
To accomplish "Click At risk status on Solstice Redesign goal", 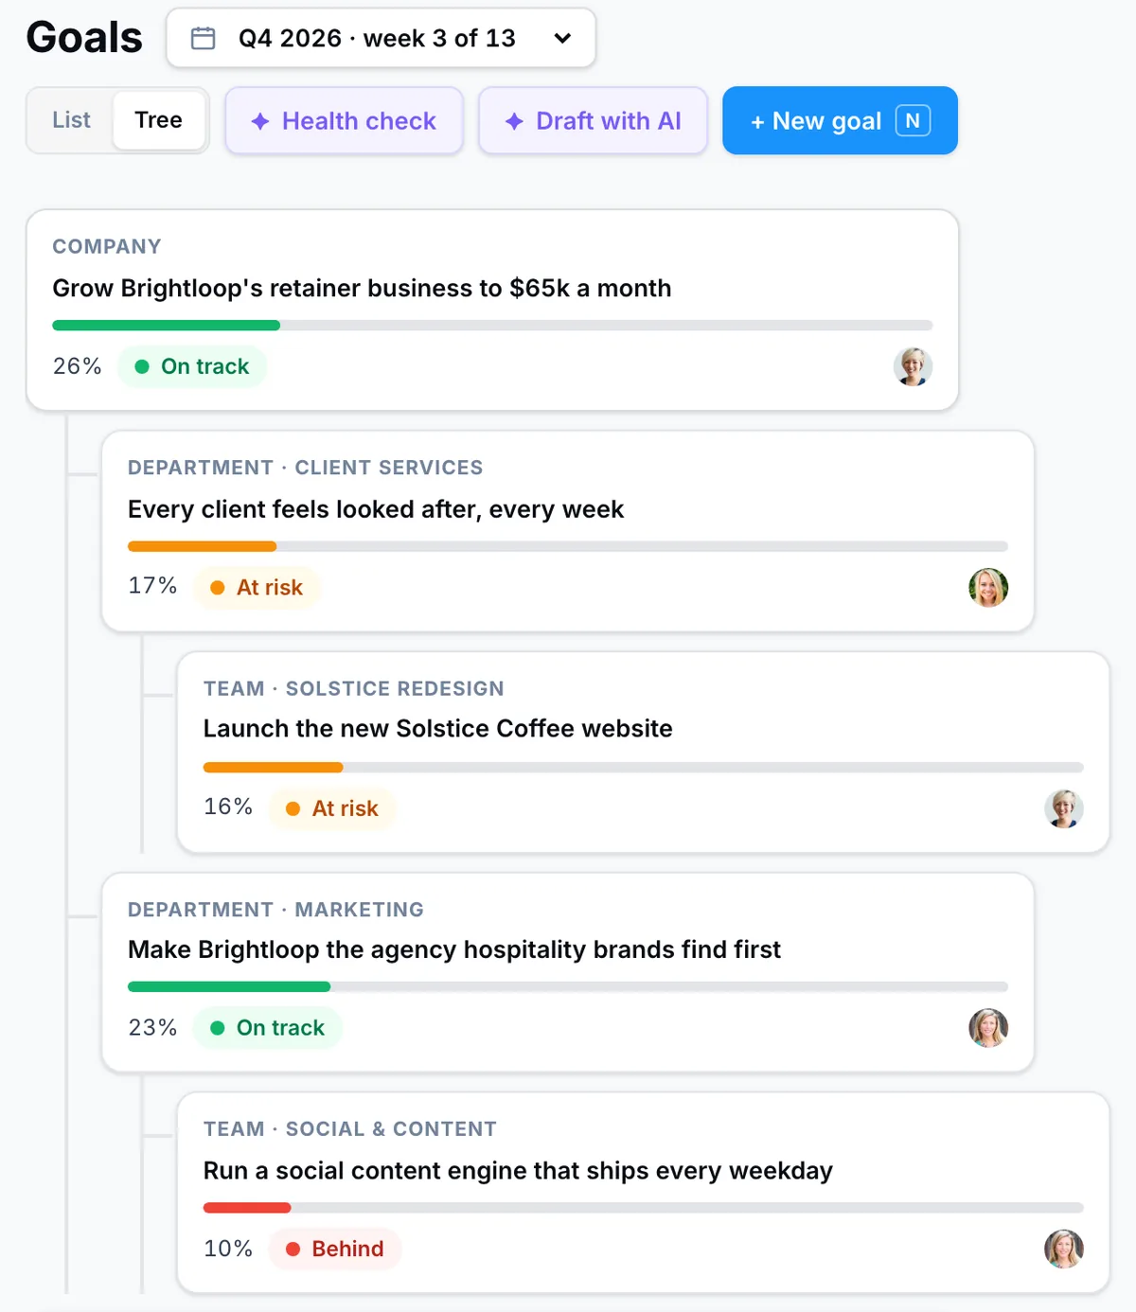I will tap(332, 808).
